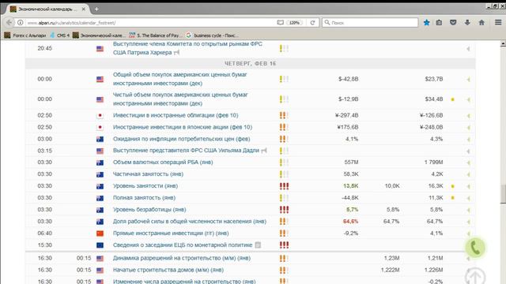The image size is (506, 284).
Task: Close the Экономический календарь tab
Action: click(84, 9)
